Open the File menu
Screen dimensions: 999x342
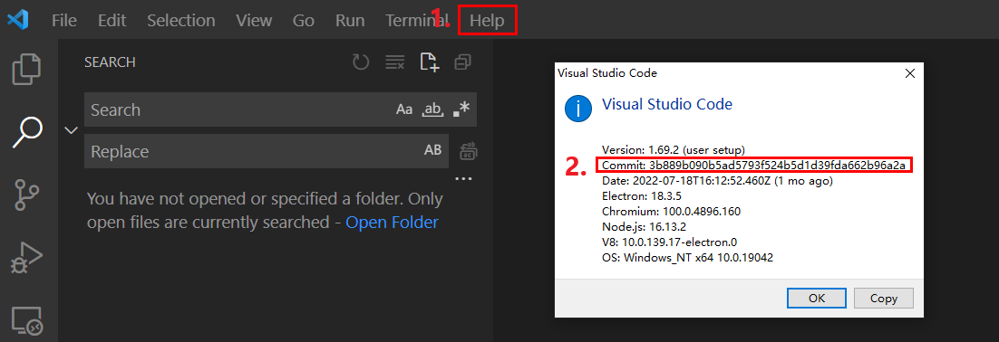[64, 20]
